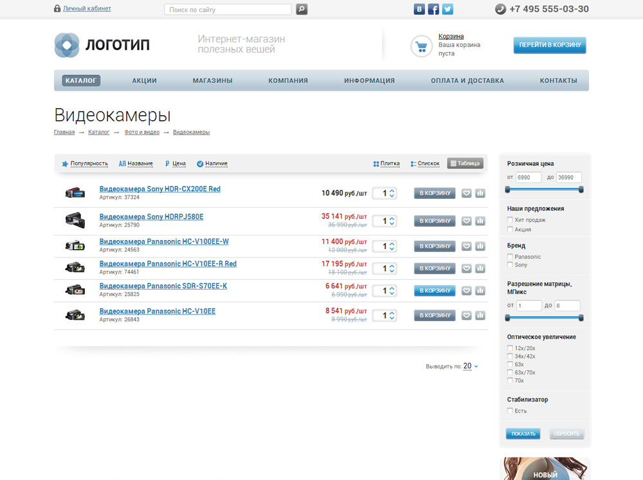Click the site logo emblem
This screenshot has height=480, width=643.
point(67,45)
